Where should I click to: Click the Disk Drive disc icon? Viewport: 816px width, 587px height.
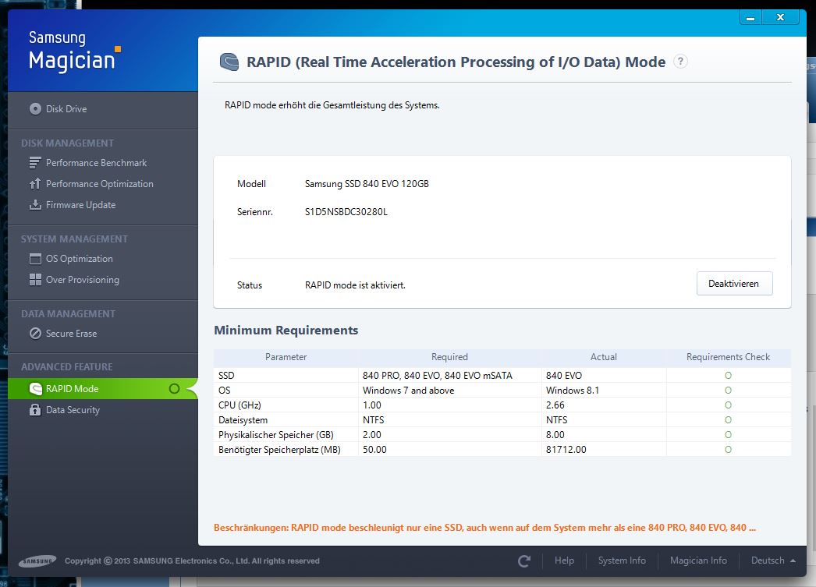35,108
